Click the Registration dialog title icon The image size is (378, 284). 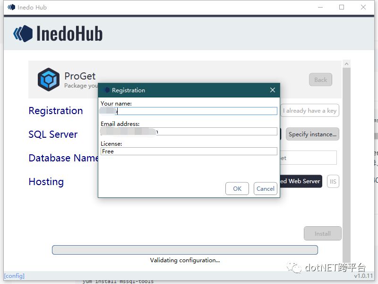[x=107, y=90]
